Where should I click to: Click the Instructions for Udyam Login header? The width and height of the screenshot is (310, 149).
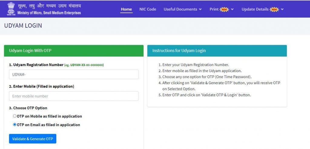[217, 51]
